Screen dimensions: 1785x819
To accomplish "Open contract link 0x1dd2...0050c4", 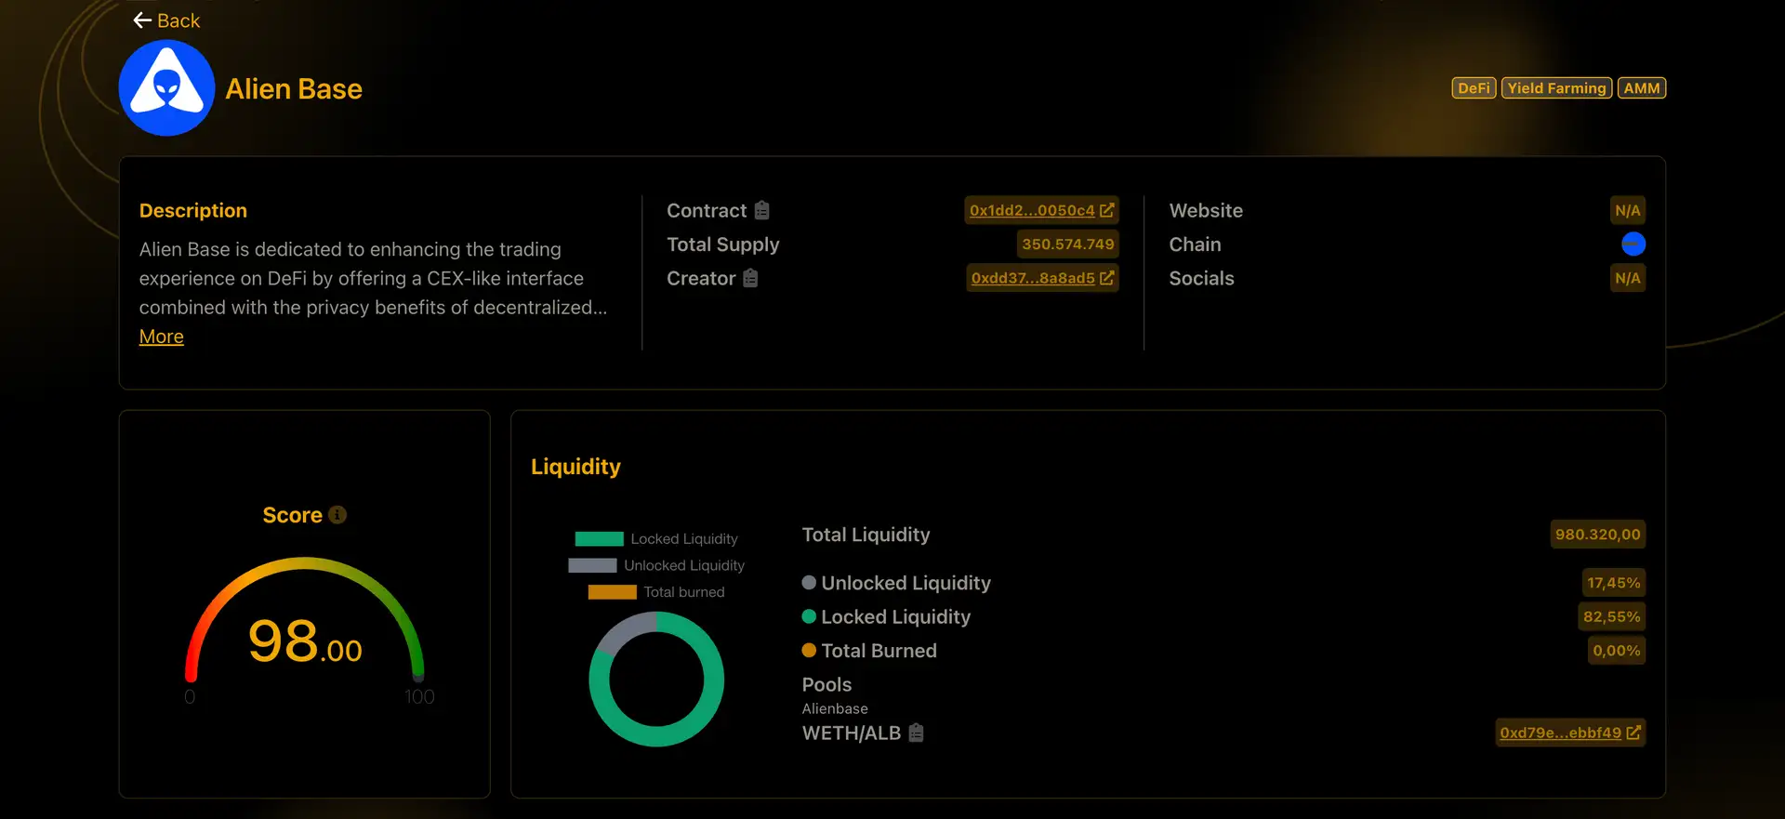I will click(x=1040, y=210).
